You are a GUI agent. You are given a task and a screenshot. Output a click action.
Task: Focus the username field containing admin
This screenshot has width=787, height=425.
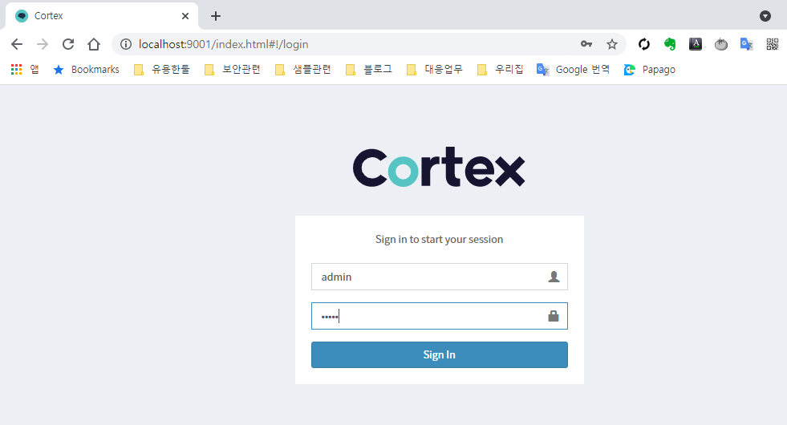[439, 277]
